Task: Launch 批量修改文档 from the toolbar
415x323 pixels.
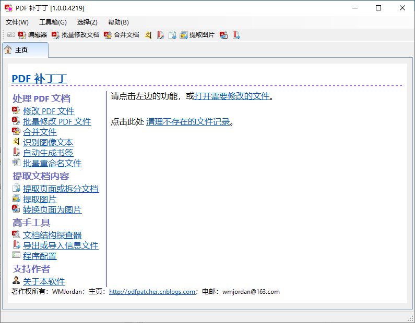Action: point(75,35)
